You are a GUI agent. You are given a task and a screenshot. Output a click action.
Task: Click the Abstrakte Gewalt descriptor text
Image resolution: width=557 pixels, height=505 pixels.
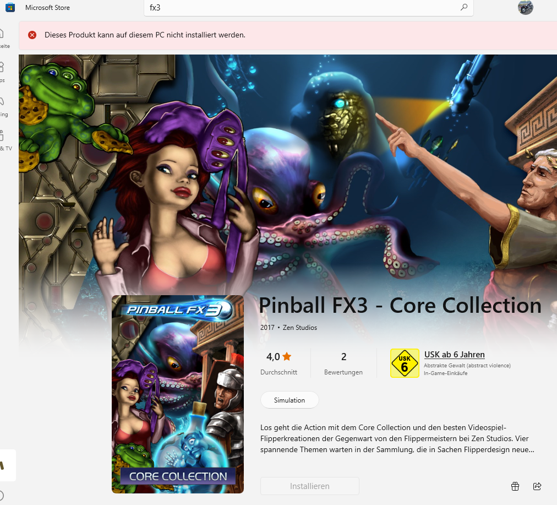point(467,365)
